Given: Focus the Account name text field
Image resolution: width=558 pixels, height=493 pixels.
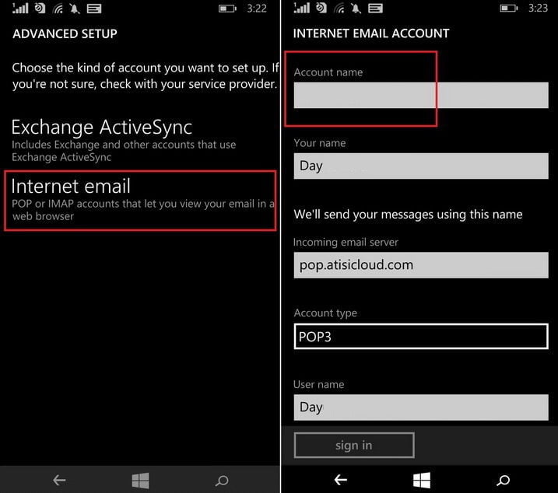Looking at the screenshot, I should pyautogui.click(x=420, y=95).
